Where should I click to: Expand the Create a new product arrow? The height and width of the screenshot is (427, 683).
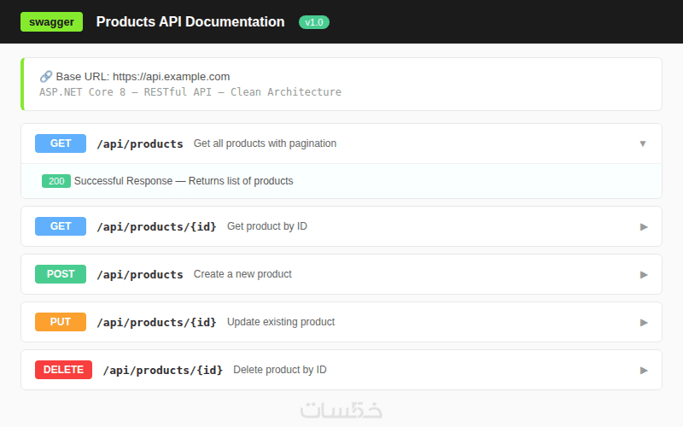click(x=644, y=274)
